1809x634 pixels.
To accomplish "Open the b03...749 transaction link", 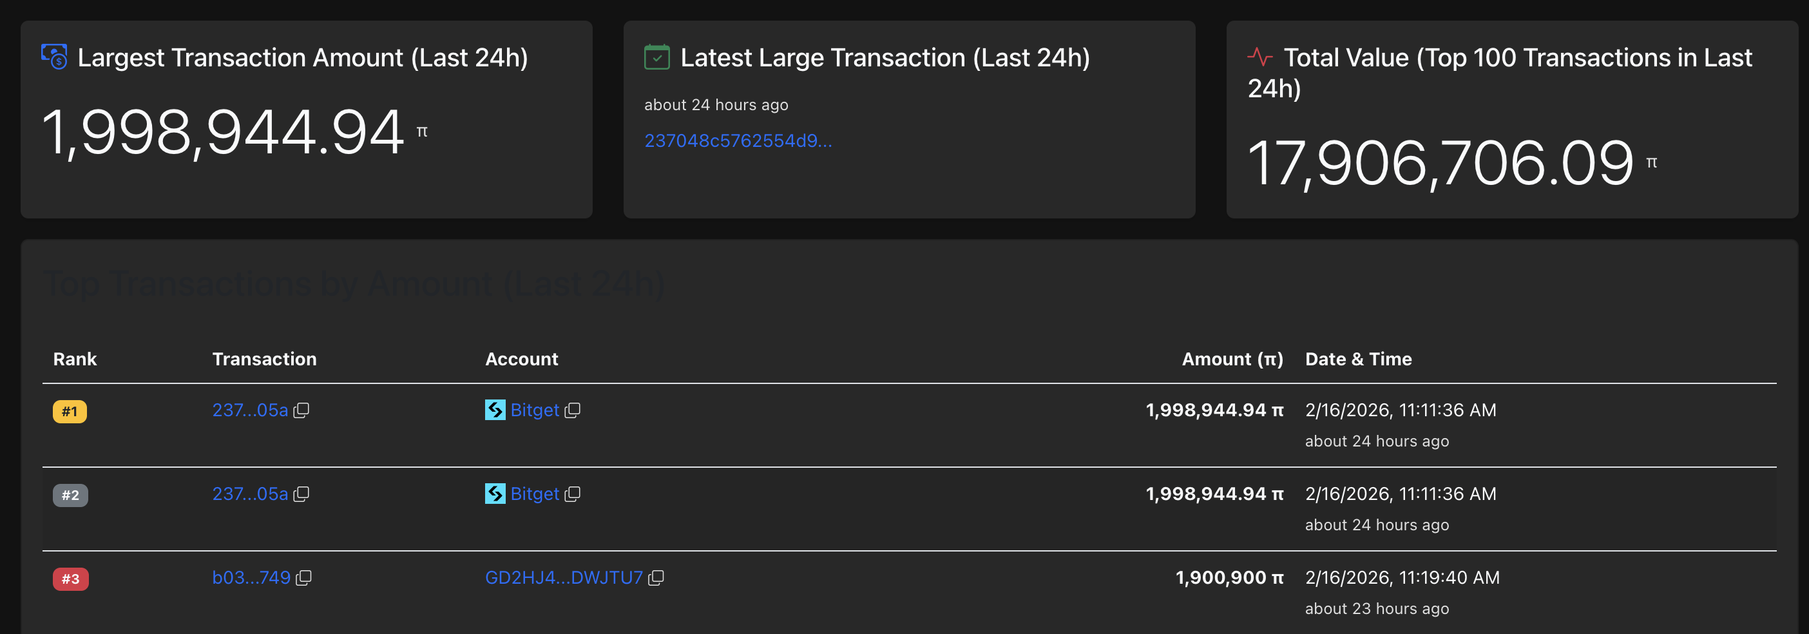I will (251, 578).
